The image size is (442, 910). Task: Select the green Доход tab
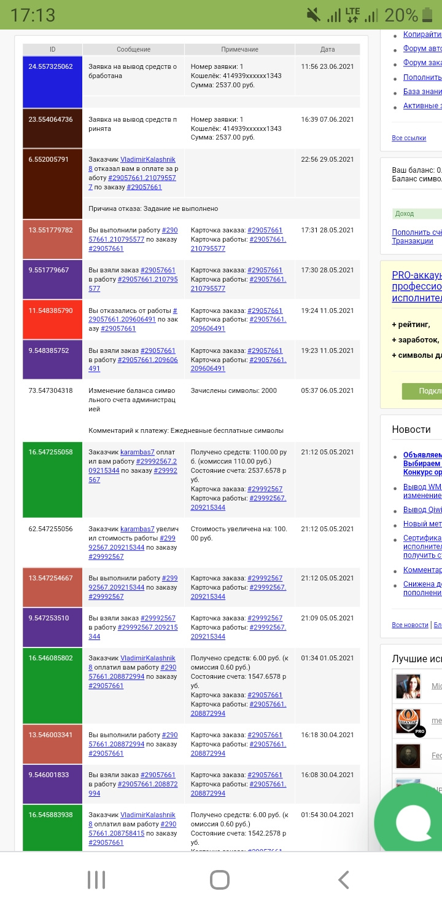coord(417,214)
